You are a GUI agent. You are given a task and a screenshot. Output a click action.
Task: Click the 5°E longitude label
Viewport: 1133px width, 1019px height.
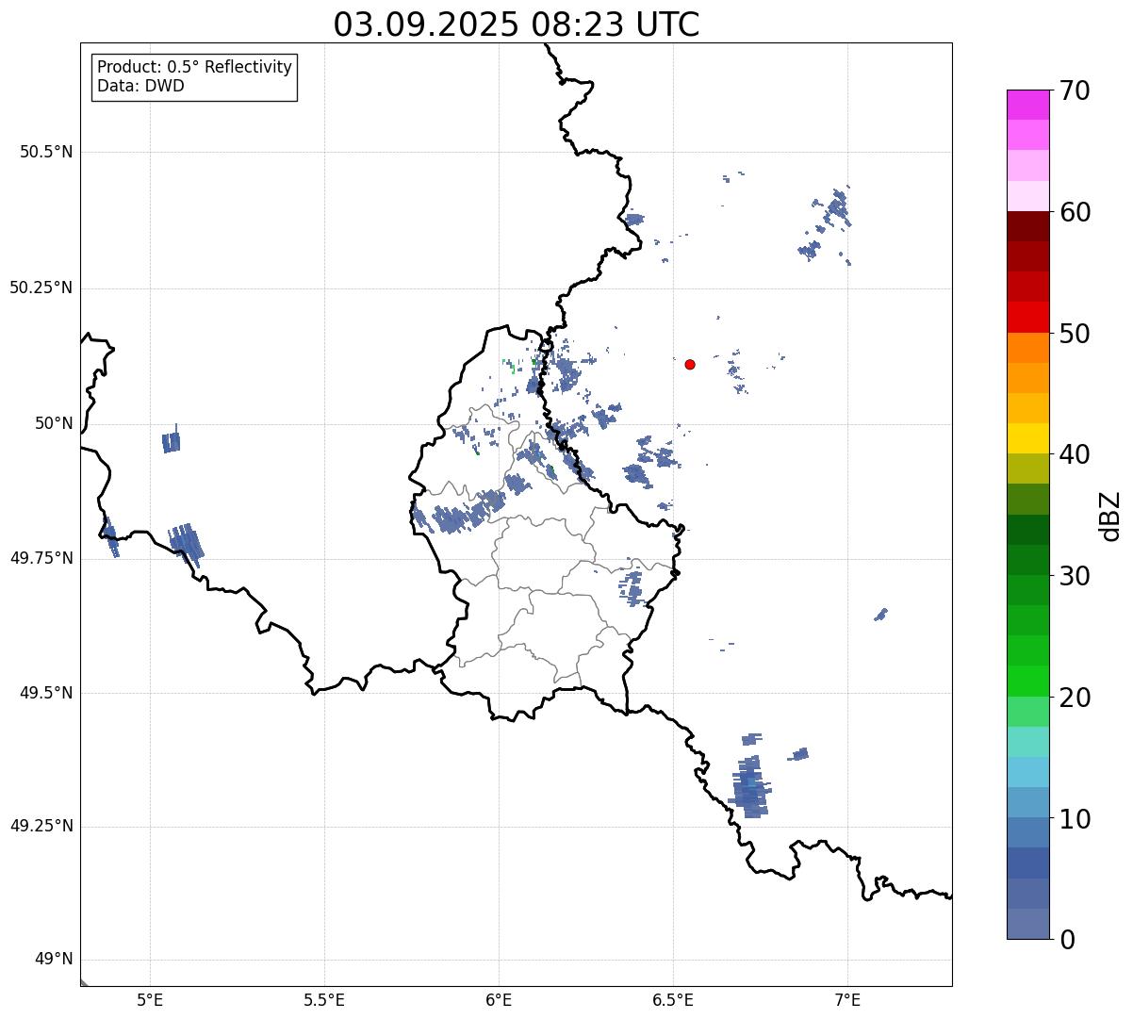150,999
